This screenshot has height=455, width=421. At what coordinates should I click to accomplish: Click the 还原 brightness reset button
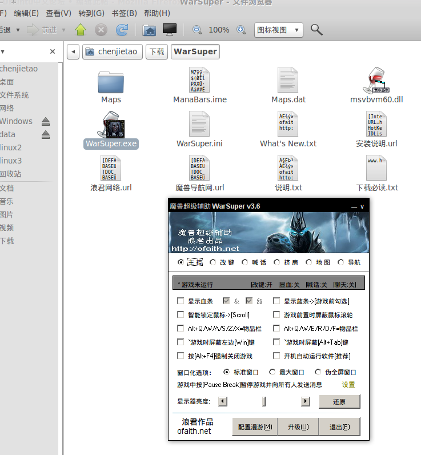tap(339, 402)
